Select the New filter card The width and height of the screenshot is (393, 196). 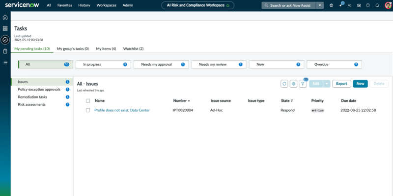click(x=277, y=64)
